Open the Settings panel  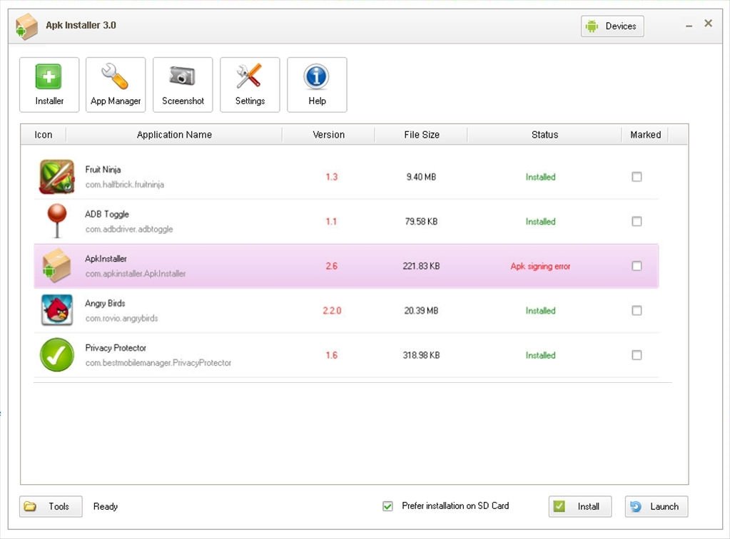pyautogui.click(x=249, y=84)
